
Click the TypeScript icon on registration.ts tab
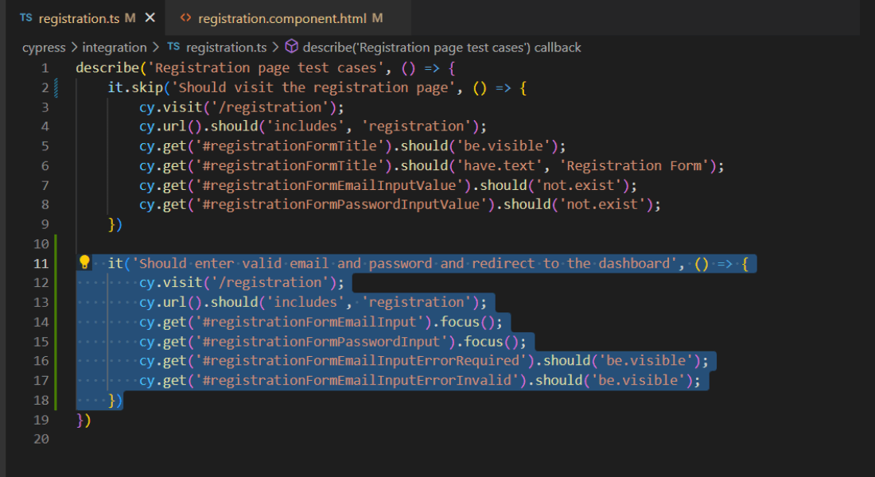click(x=26, y=17)
